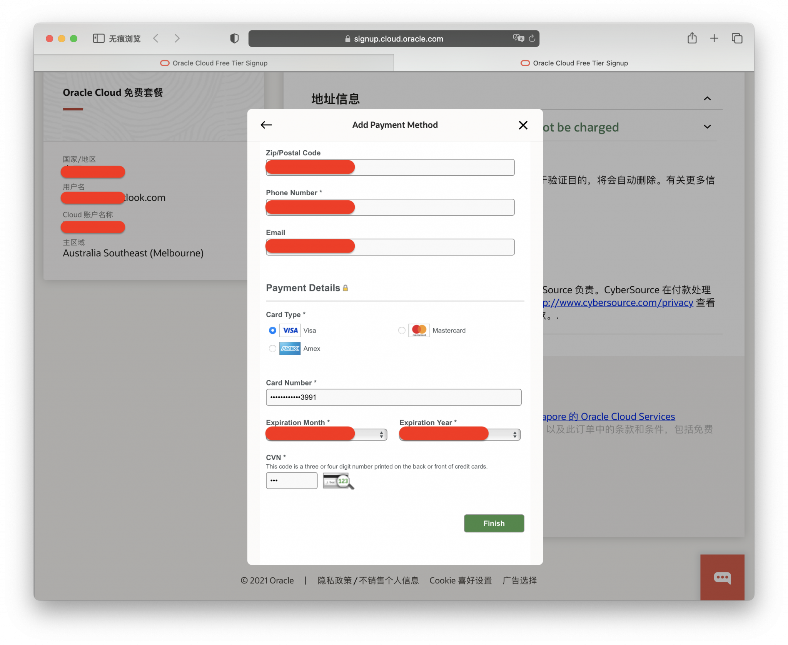Click the Finish button
This screenshot has height=645, width=788.
(494, 523)
